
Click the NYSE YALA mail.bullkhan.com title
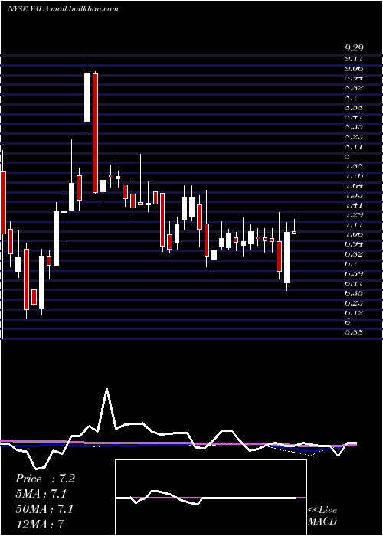[63, 9]
